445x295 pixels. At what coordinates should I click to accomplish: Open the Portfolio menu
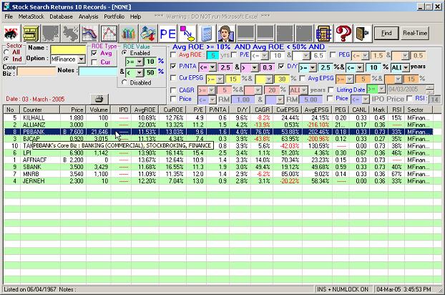114,16
